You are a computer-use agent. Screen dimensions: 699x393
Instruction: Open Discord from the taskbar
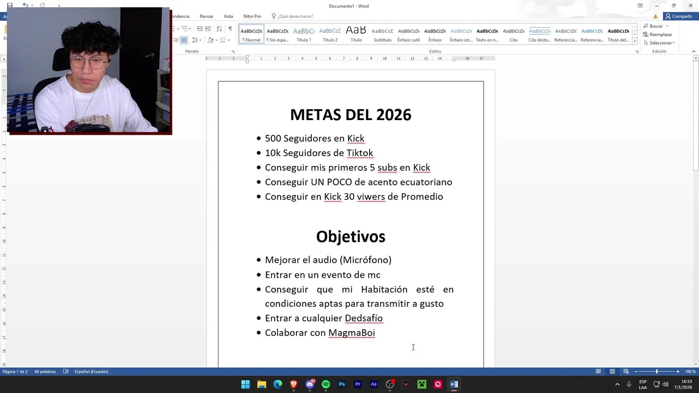click(310, 384)
